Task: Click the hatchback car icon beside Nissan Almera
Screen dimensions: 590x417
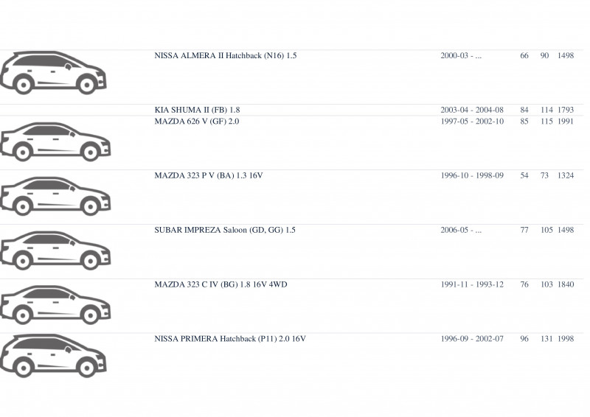Action: tap(53, 73)
